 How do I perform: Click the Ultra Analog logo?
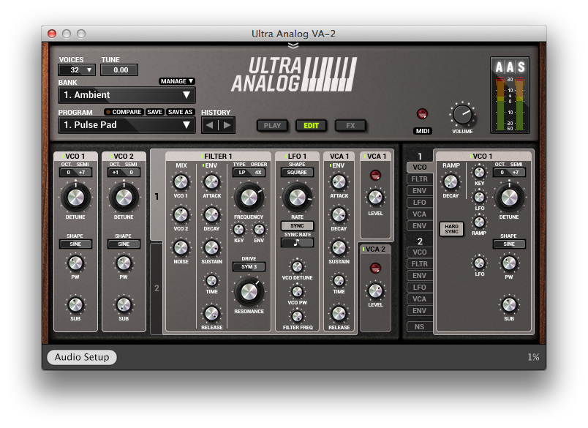point(294,75)
